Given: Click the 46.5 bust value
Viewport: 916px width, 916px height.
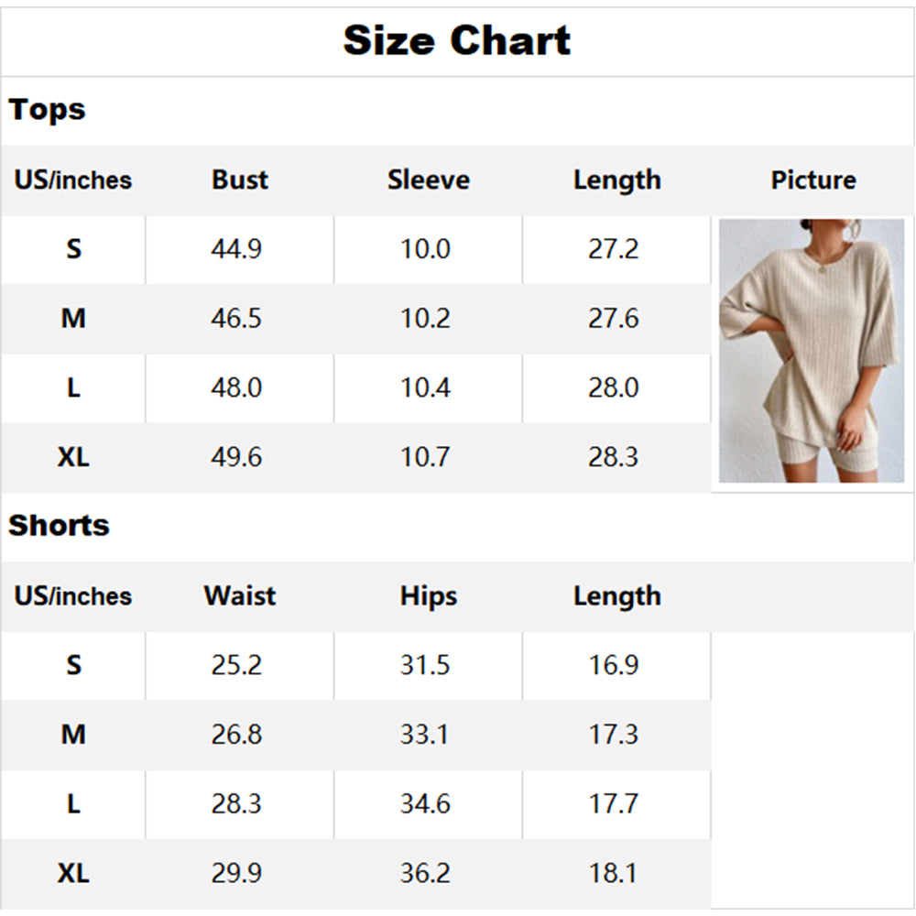Looking at the screenshot, I should [x=236, y=319].
